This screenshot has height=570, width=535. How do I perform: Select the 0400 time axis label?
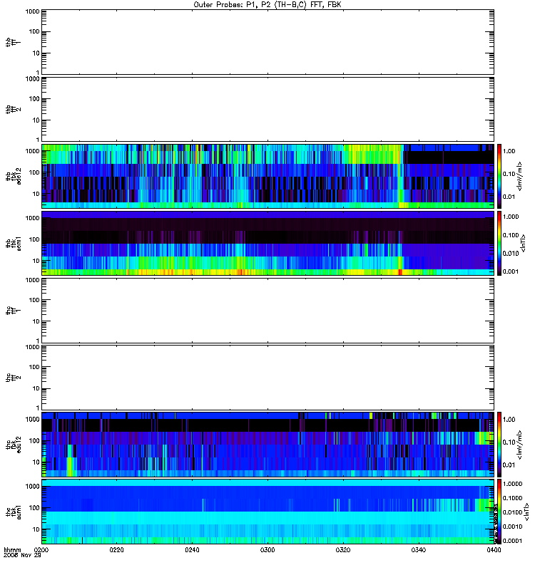pos(494,549)
